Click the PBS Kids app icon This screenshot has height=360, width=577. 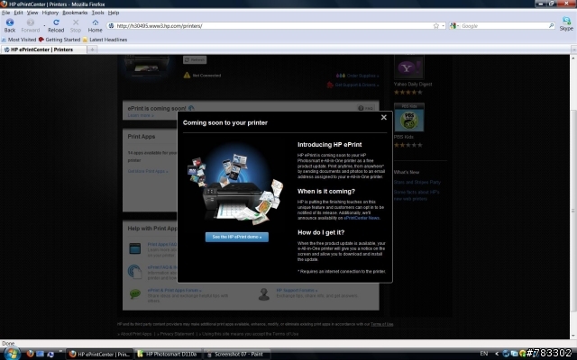408,118
